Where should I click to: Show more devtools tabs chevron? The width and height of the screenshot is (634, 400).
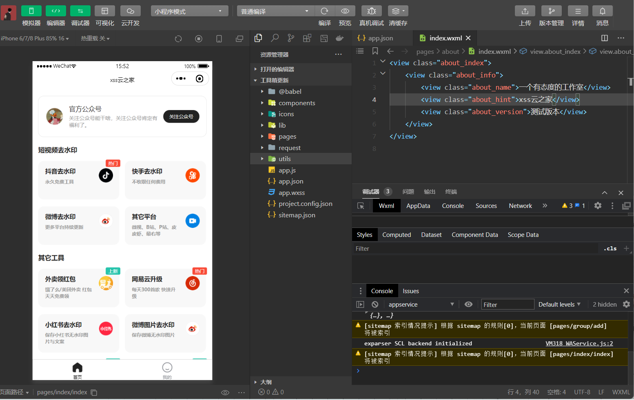point(545,206)
